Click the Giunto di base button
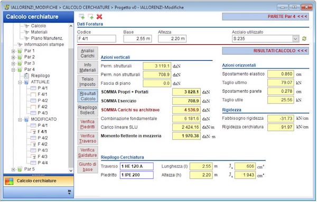The height and width of the screenshot is (202, 317). tap(88, 167)
